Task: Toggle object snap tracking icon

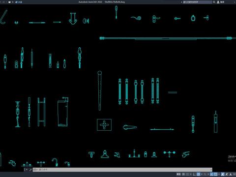Action: pyautogui.click(x=211, y=174)
